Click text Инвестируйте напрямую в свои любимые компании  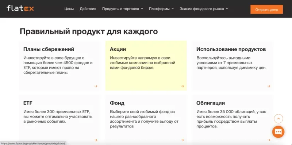142,63
